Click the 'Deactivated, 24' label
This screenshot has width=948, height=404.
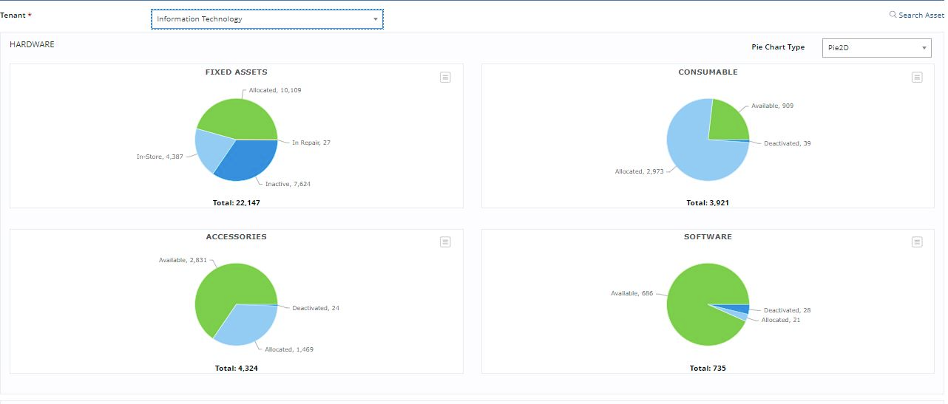316,308
